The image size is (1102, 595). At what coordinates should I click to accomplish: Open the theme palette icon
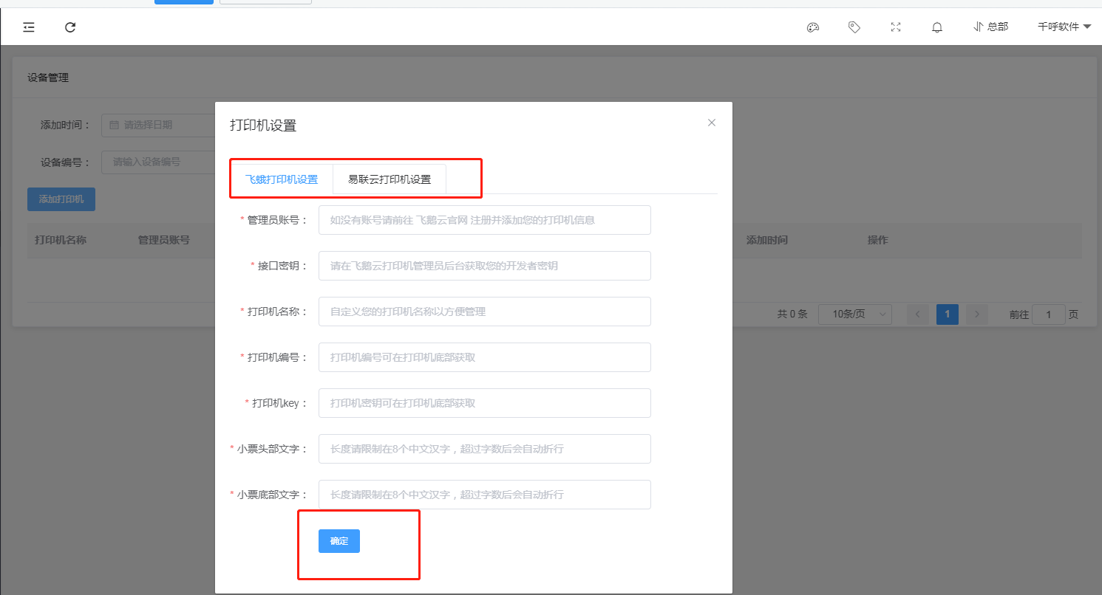(x=813, y=27)
